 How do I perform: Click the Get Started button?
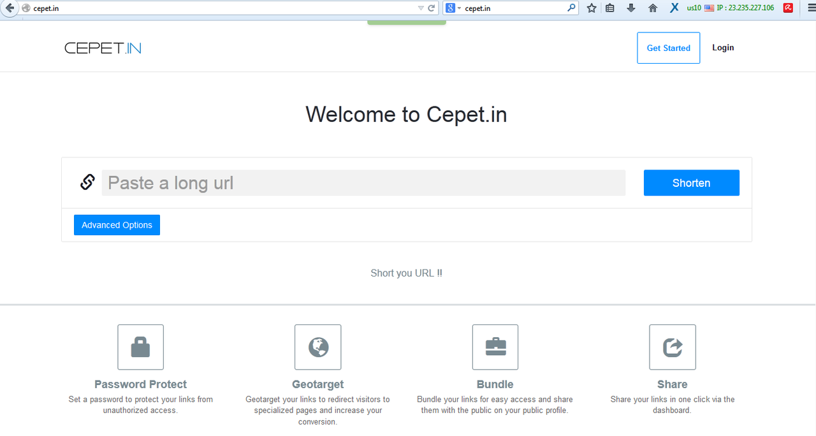pos(668,48)
